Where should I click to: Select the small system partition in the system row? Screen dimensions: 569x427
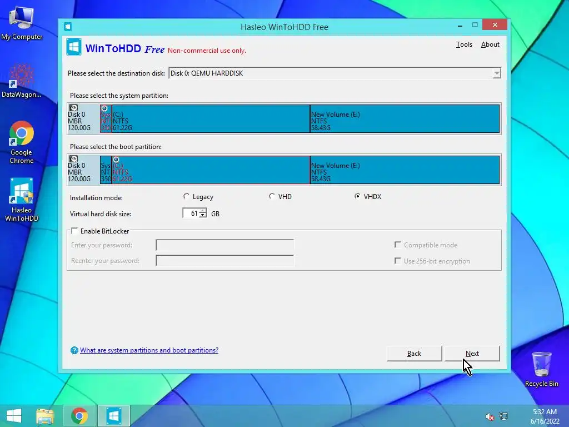tap(106, 119)
